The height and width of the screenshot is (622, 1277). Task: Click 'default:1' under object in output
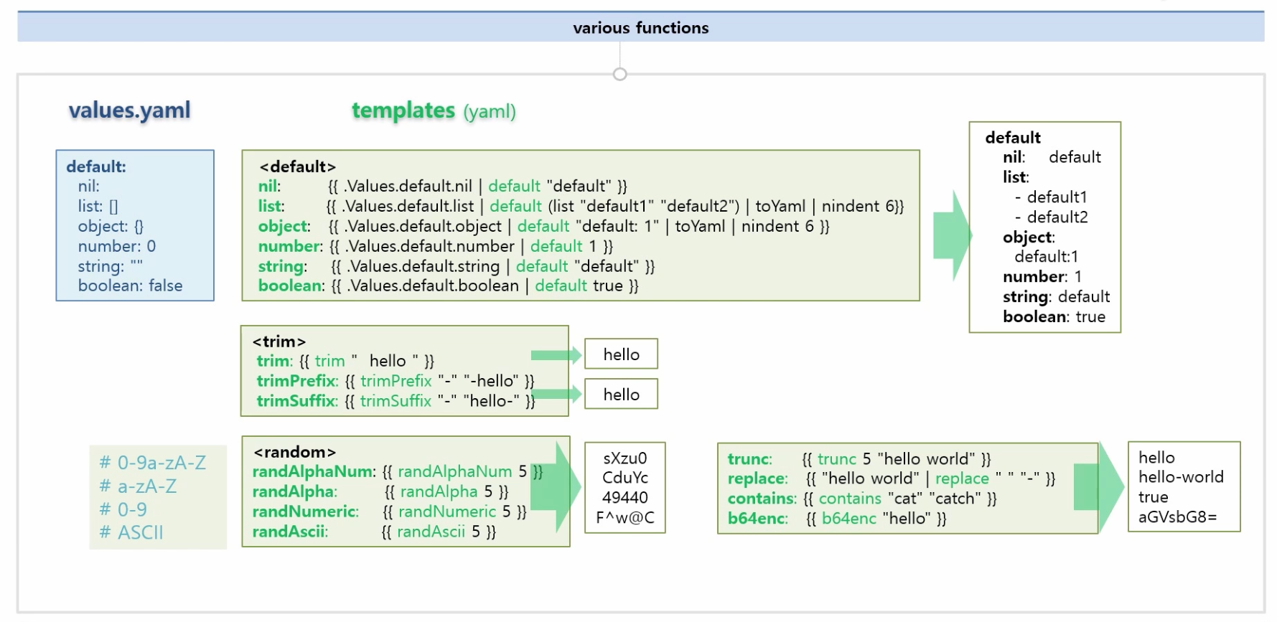click(x=1046, y=257)
